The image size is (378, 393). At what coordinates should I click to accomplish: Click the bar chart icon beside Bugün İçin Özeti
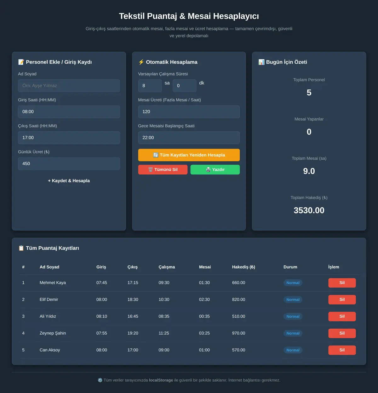(x=261, y=62)
